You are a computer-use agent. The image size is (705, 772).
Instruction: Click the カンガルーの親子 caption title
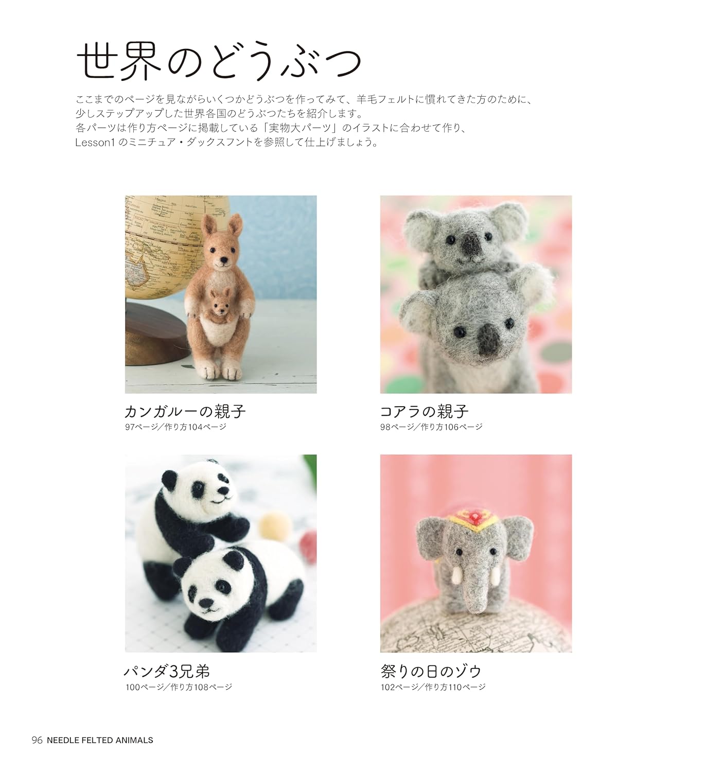(185, 411)
